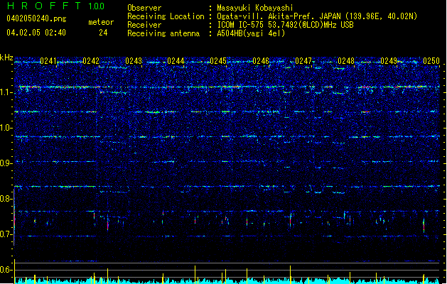Viewport: 447px width, 284px height.
Task: Click the 0.6 frequency axis label
Action: point(6,270)
